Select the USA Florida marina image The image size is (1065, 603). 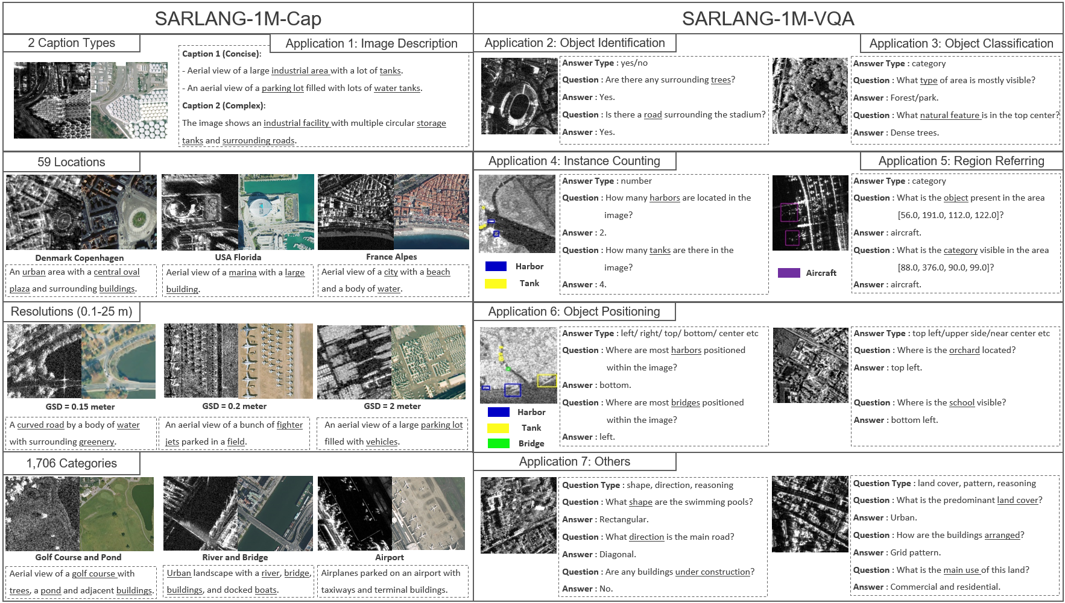click(x=237, y=212)
